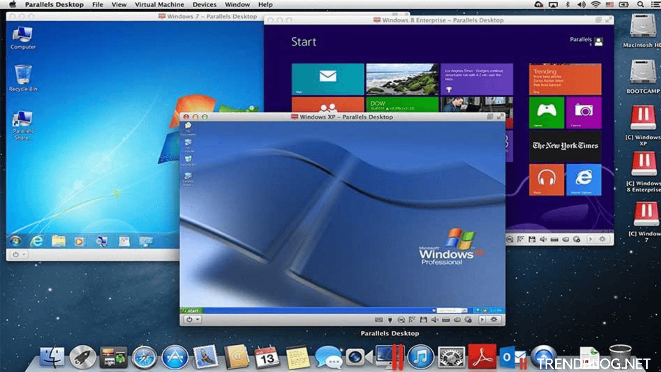The height and width of the screenshot is (372, 661).
Task: Open the Computer icon on Windows 7 desktop
Action: pyautogui.click(x=23, y=38)
